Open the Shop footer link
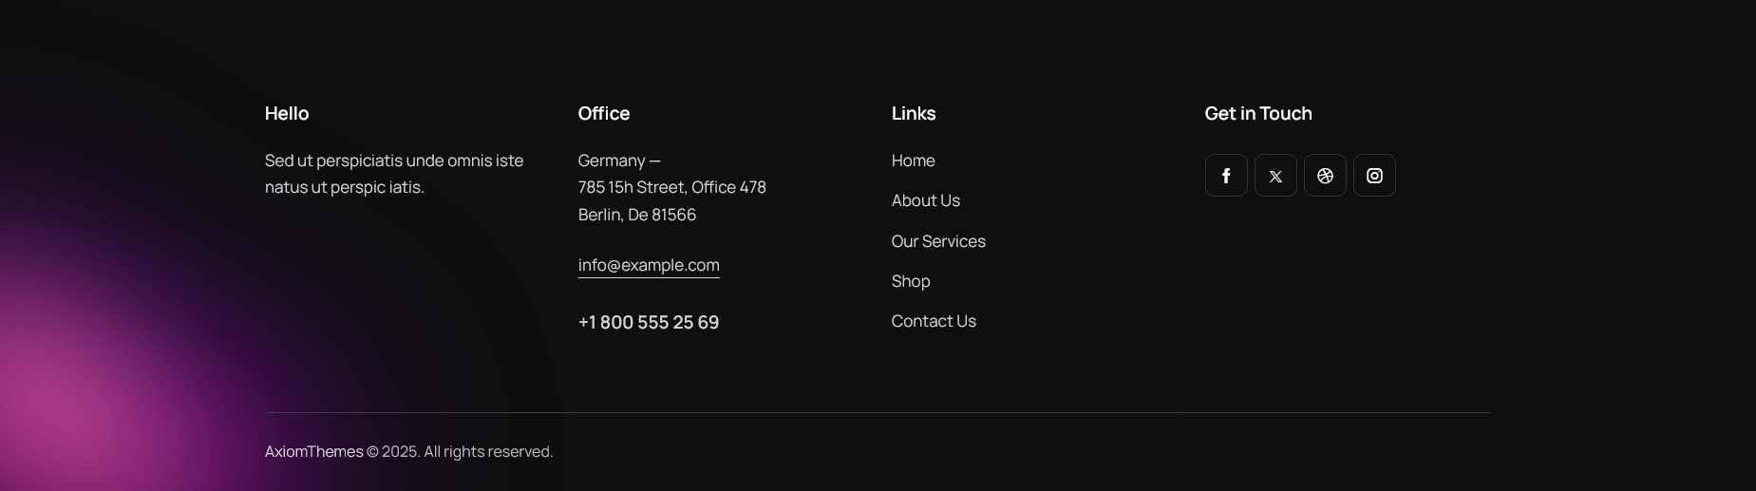Viewport: 1756px width, 491px height. coord(911,281)
